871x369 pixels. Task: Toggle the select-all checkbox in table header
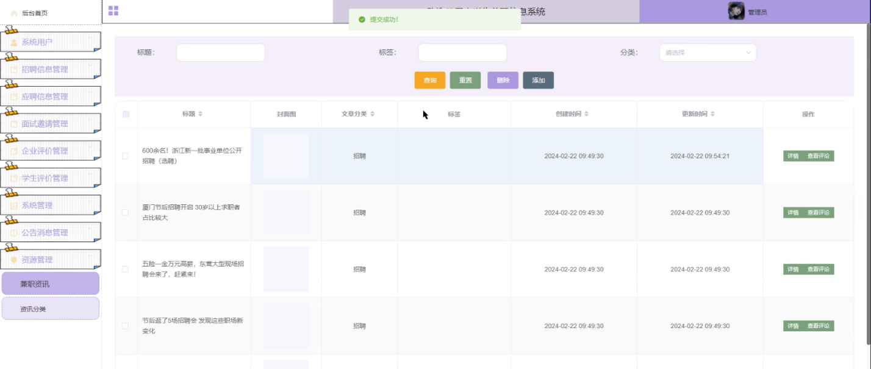[126, 114]
